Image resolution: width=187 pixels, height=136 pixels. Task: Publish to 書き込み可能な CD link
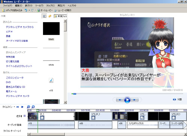click(x=16, y=87)
